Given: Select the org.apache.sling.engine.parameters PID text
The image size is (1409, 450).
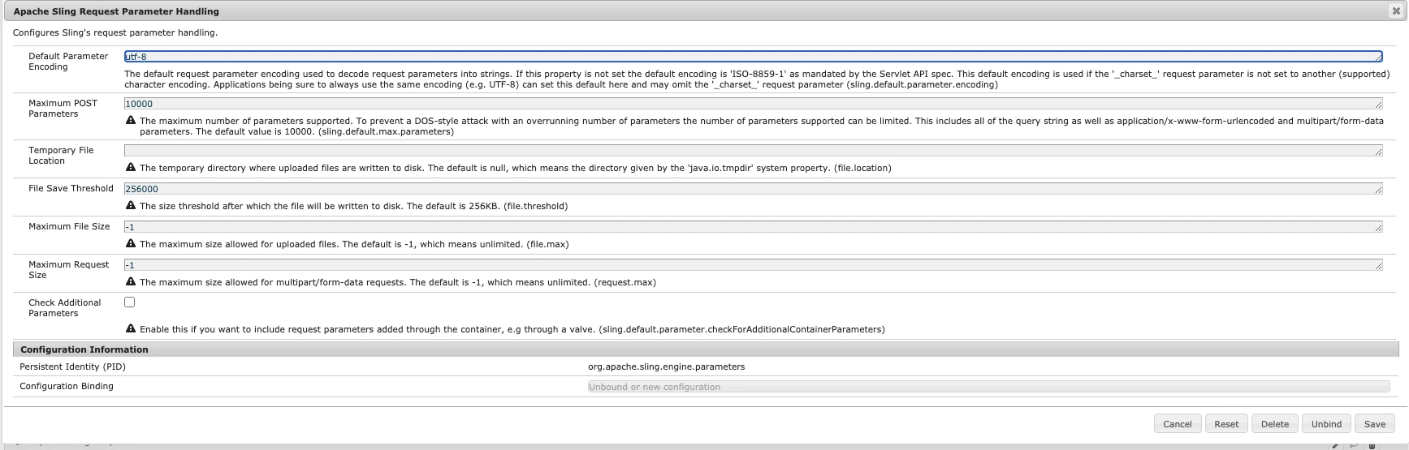Looking at the screenshot, I should (x=666, y=366).
